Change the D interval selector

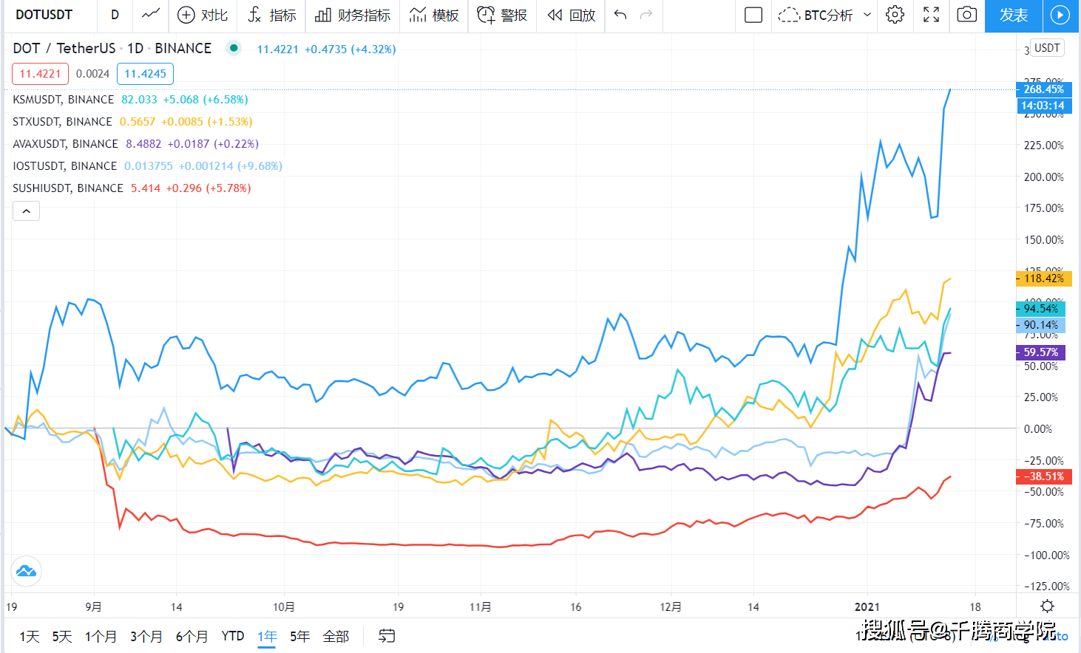click(115, 15)
